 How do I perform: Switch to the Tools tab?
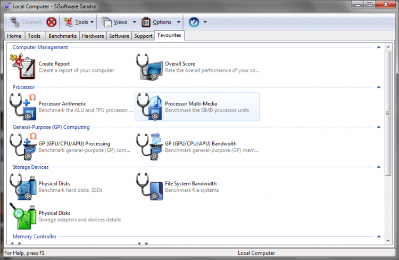(34, 36)
